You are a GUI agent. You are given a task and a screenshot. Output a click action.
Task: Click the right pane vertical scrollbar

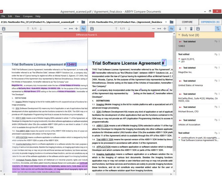174,93
